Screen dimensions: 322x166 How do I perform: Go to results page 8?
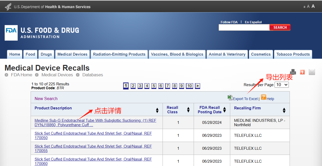pos(174,86)
